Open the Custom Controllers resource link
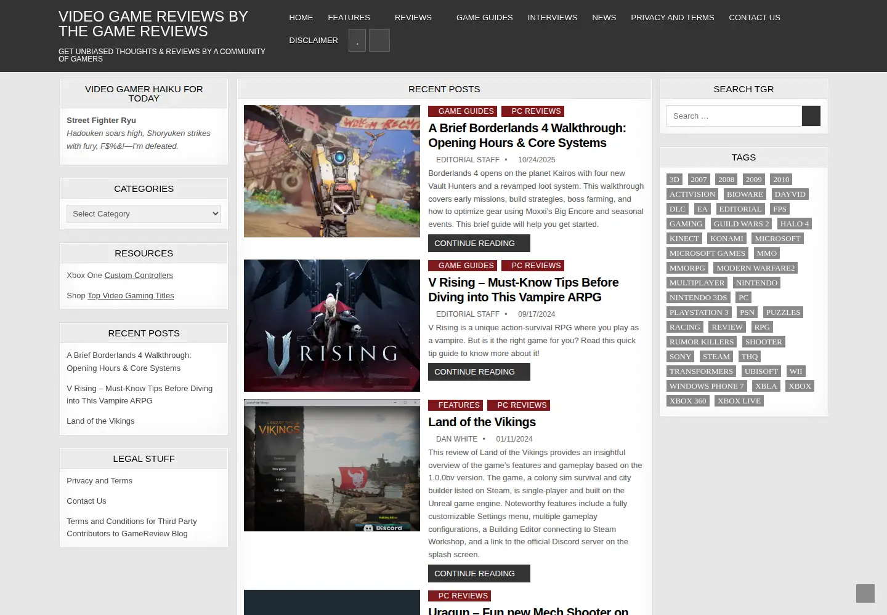The image size is (887, 615). pyautogui.click(x=139, y=275)
